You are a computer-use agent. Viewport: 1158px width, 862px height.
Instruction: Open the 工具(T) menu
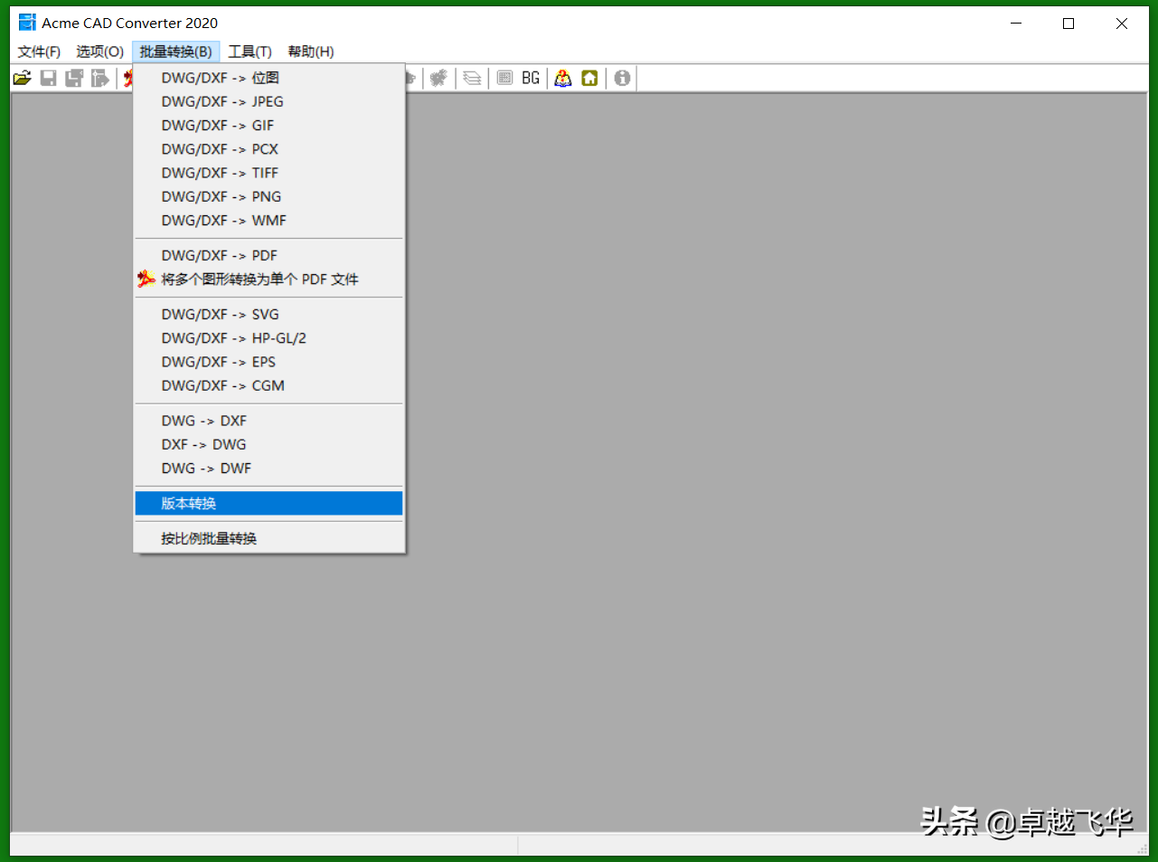click(x=249, y=52)
